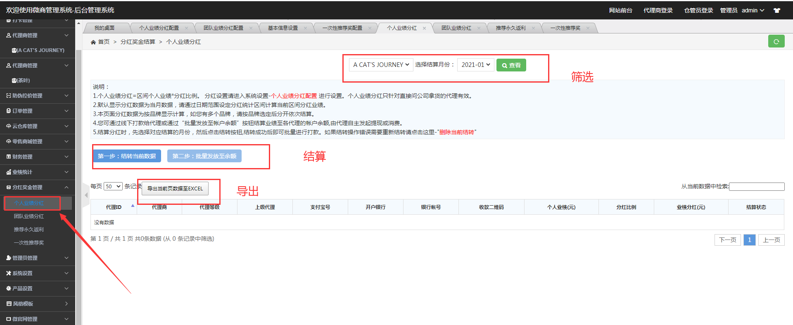Screen dimensions: 793x325
Task: Open 一次性推荐奖 in sidebar submenu
Action: click(29, 243)
